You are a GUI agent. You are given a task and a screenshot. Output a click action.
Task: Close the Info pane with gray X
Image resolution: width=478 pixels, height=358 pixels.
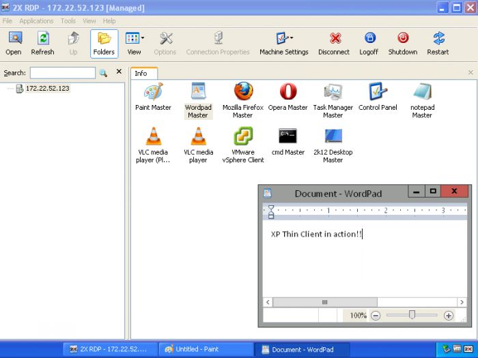coord(470,72)
